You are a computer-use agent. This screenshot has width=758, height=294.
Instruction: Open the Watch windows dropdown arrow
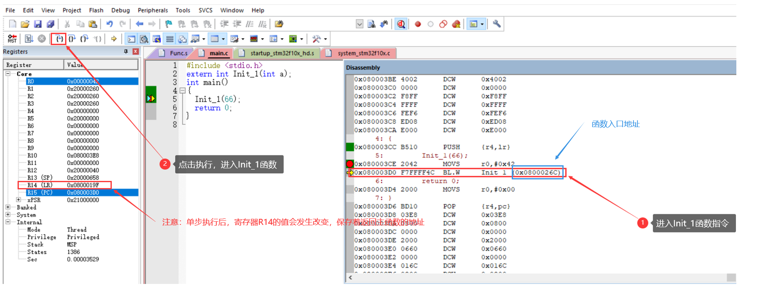204,39
